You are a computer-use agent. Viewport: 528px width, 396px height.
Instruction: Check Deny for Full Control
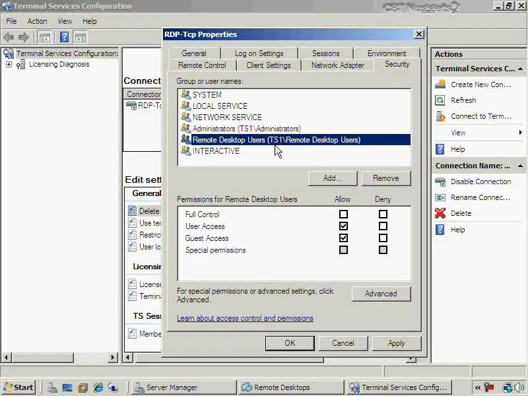pyautogui.click(x=383, y=214)
